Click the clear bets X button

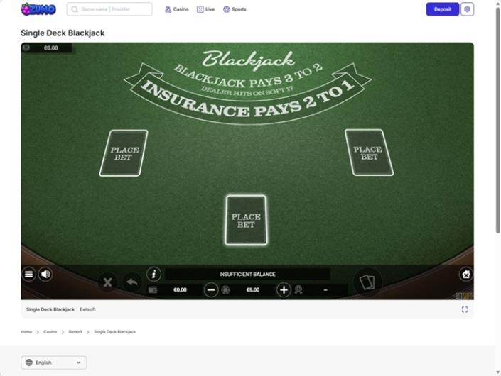pyautogui.click(x=107, y=282)
